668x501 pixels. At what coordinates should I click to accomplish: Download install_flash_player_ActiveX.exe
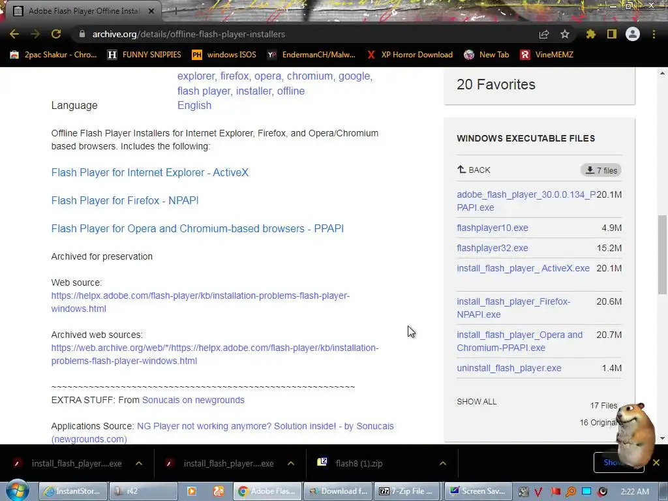click(523, 268)
